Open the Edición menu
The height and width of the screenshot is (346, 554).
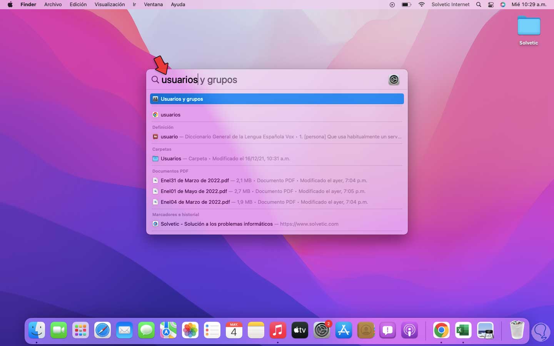[78, 5]
